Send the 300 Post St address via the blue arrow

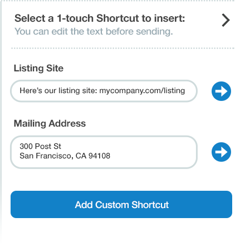(221, 152)
